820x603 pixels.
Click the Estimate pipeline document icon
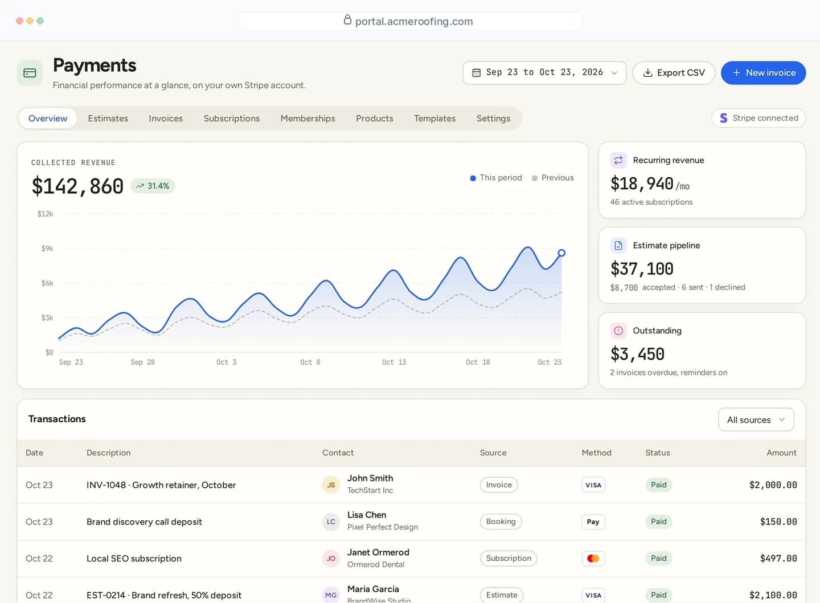[618, 246]
